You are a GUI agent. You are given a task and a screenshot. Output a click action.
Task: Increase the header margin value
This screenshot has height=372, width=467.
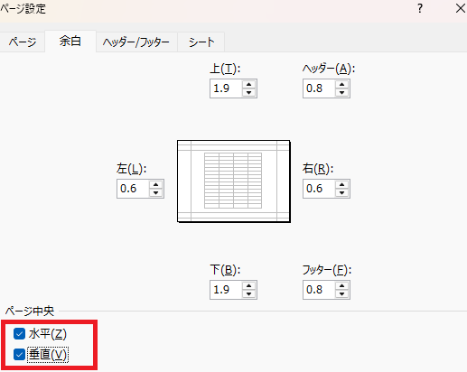pyautogui.click(x=341, y=85)
